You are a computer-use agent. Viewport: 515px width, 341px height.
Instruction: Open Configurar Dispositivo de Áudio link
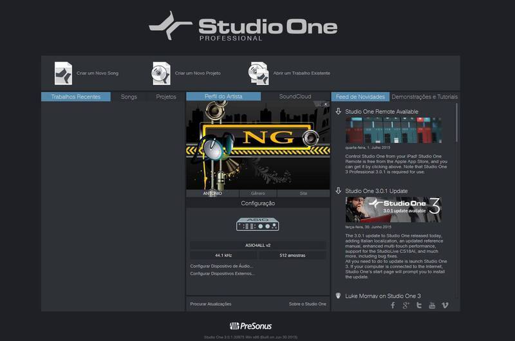(x=221, y=266)
